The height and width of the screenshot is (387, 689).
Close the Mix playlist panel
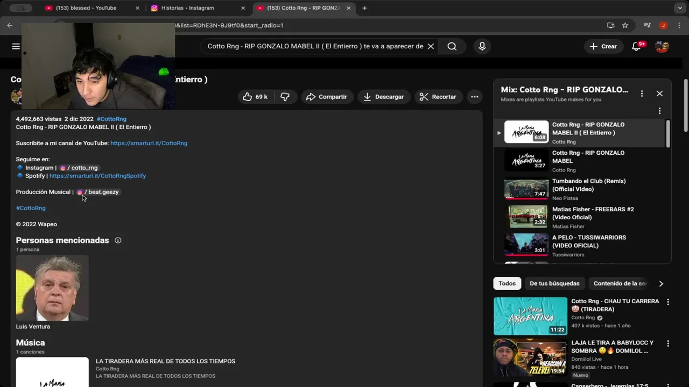click(x=659, y=94)
